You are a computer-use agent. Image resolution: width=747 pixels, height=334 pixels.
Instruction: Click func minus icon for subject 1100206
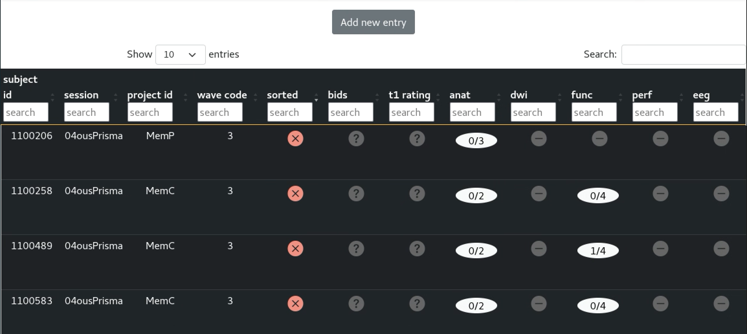pos(599,139)
